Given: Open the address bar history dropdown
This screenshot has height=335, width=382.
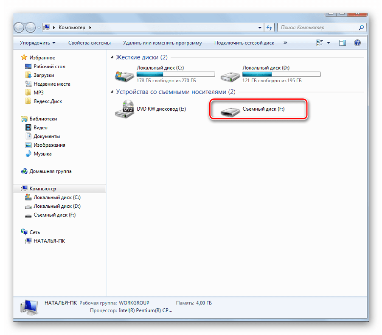Looking at the screenshot, I should coord(260,28).
